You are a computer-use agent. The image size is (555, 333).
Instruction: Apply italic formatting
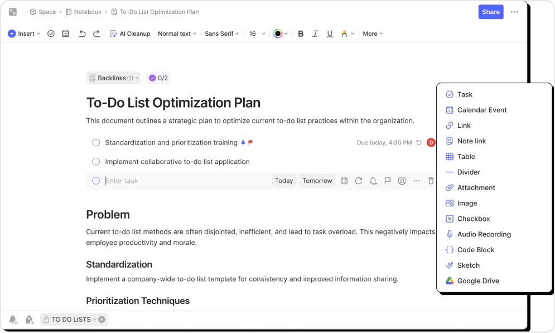(x=315, y=33)
